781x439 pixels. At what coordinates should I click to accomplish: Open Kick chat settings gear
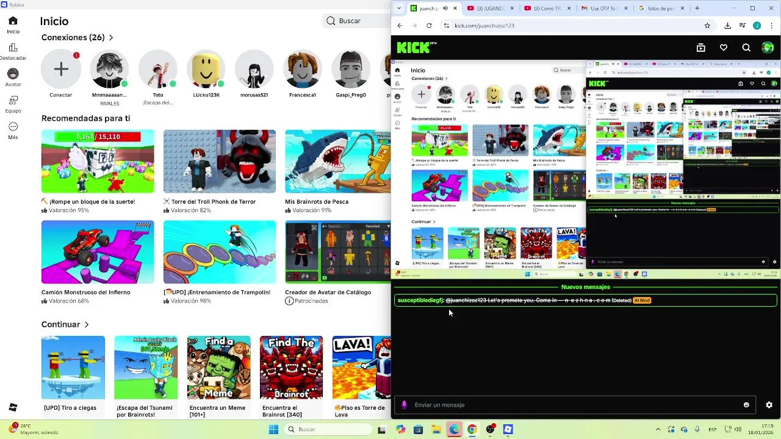click(769, 405)
